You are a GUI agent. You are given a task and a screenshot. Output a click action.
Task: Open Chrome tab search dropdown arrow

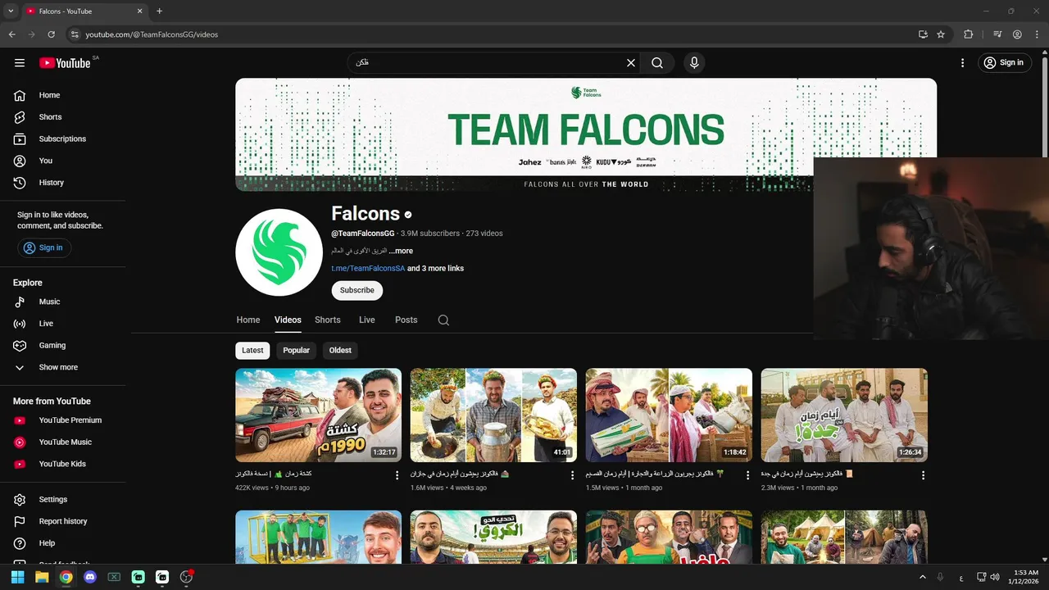click(x=11, y=11)
